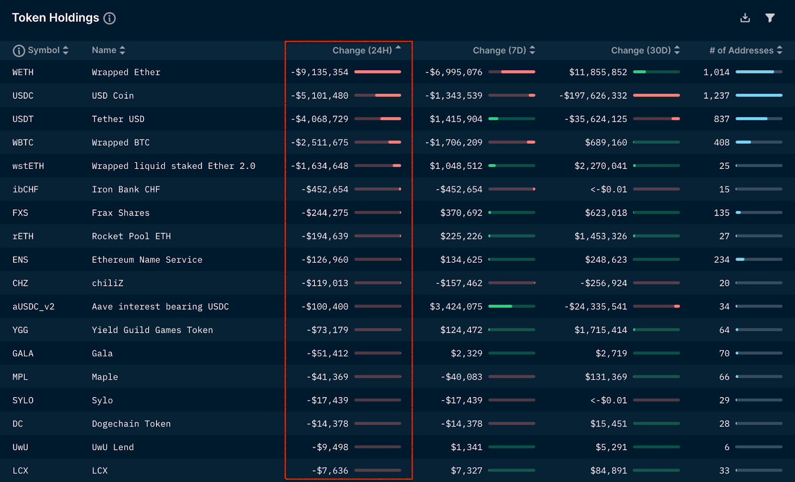This screenshot has height=482, width=795.
Task: Select the USDC symbol cell
Action: (x=23, y=96)
